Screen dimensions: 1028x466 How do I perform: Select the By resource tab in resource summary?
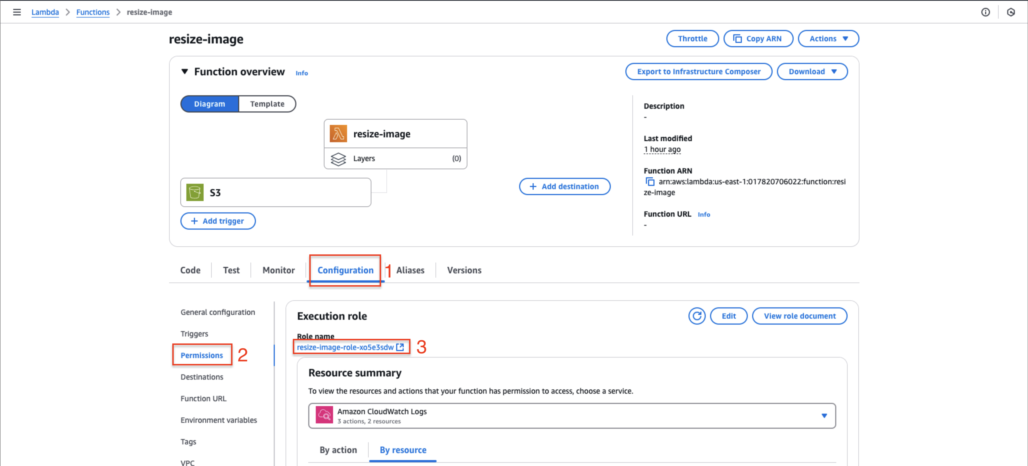click(403, 450)
